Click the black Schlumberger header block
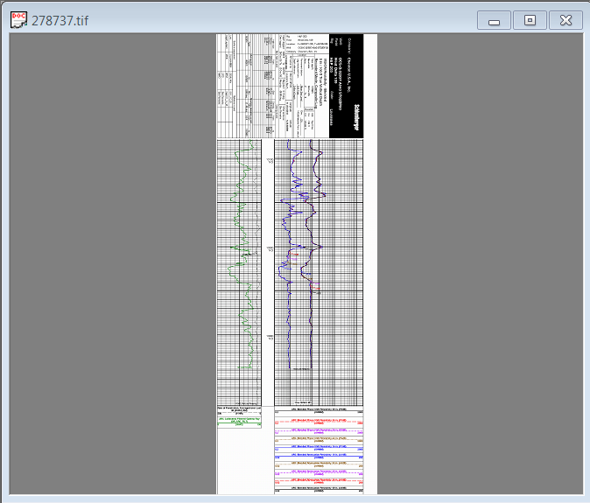Viewport: 590px width, 503px height. pos(346,86)
